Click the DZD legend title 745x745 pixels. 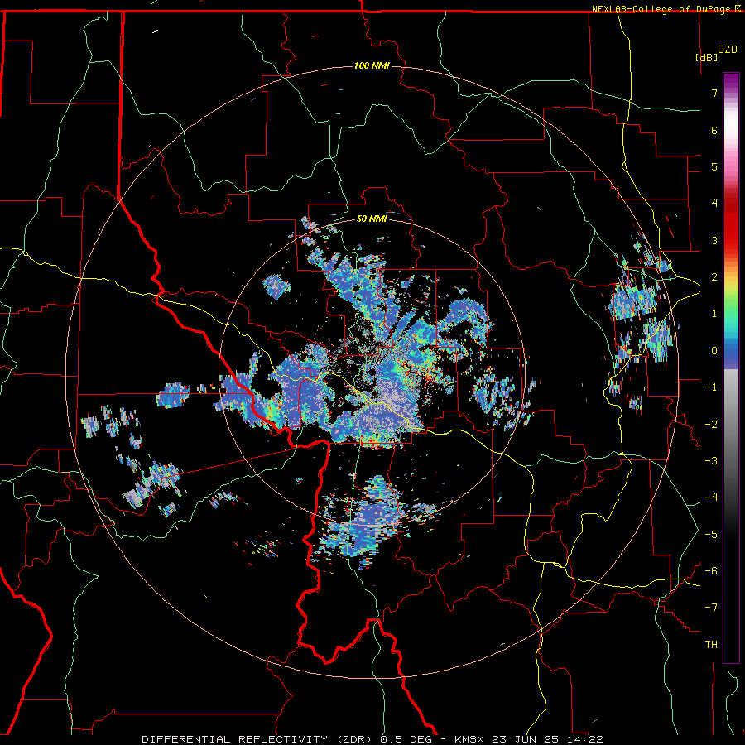(728, 50)
